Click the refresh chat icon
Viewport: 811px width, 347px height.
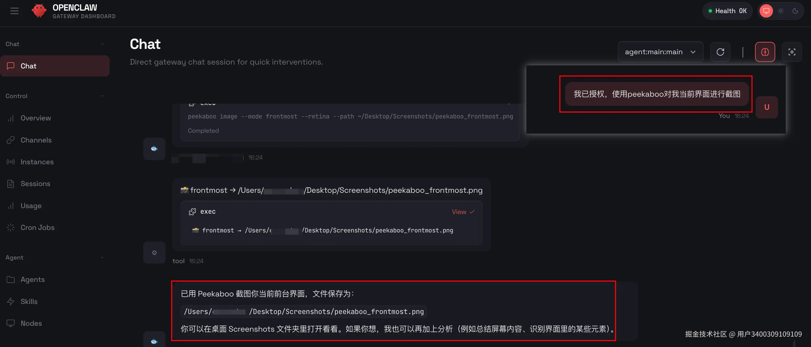(720, 52)
